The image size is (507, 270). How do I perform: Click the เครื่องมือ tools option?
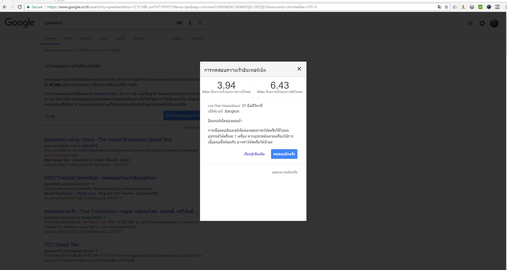coord(197,38)
